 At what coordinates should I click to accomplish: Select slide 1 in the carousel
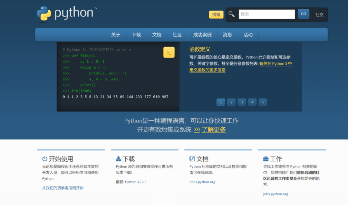pyautogui.click(x=221, y=102)
